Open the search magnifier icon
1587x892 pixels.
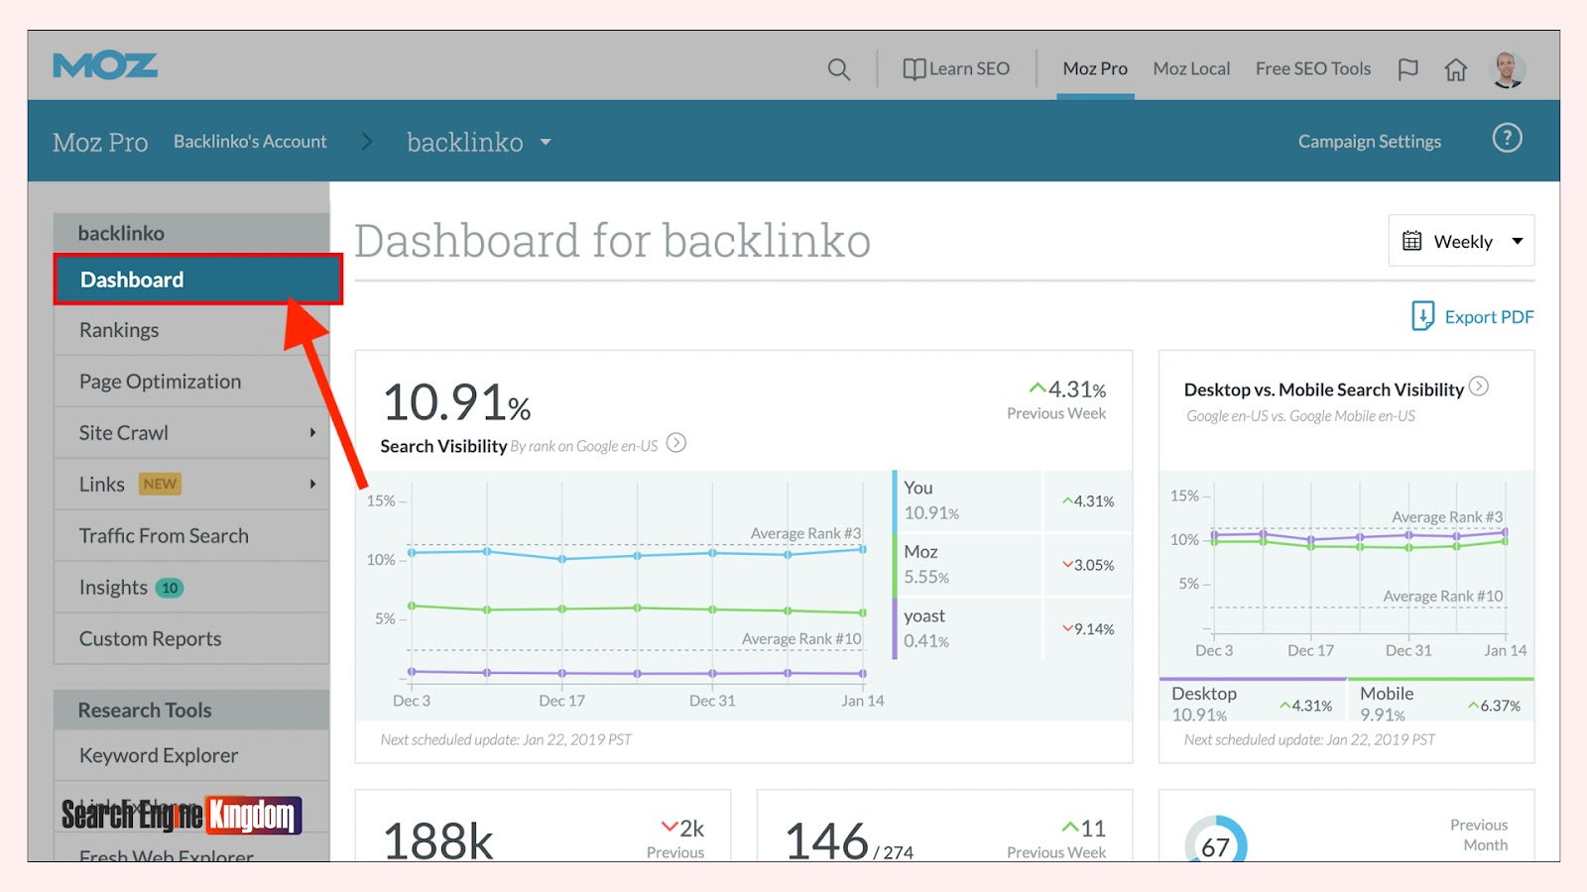click(x=839, y=69)
